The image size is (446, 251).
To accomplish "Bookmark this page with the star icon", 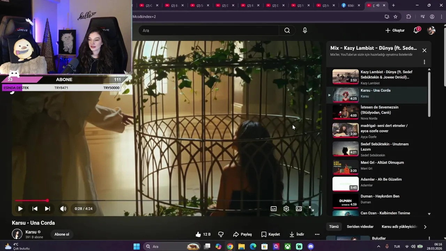I will [x=395, y=16].
